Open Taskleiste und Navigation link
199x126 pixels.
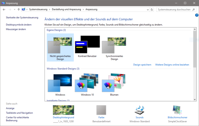[19, 113]
